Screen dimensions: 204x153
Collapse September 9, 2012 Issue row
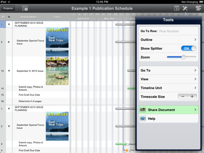point(9,71)
